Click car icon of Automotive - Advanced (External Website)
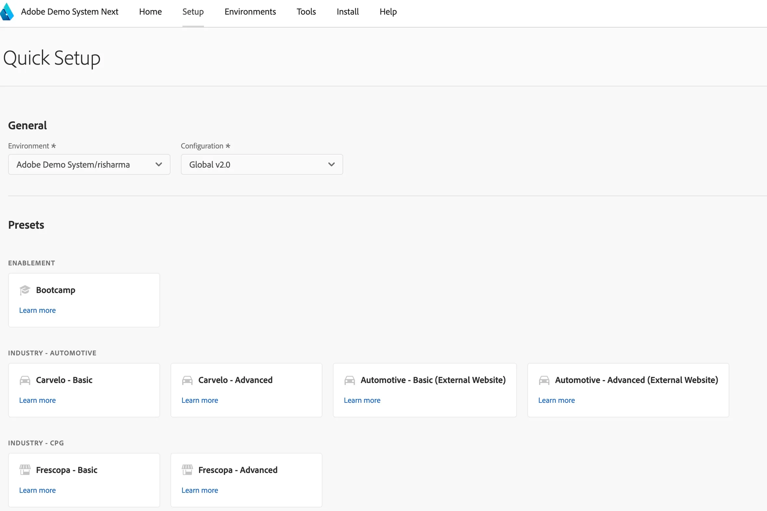This screenshot has width=767, height=511. coord(544,380)
